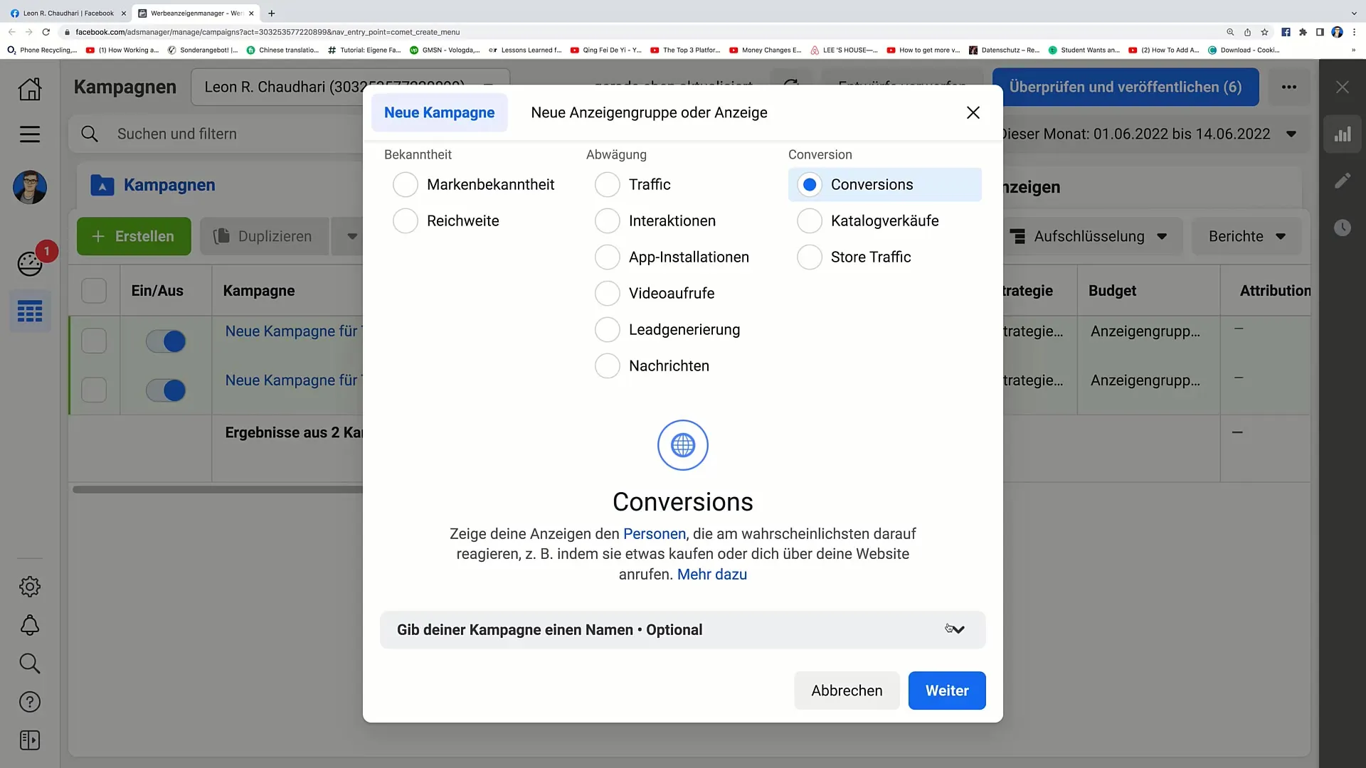The image size is (1366, 768).
Task: Open the Personen link in description
Action: [655, 534]
